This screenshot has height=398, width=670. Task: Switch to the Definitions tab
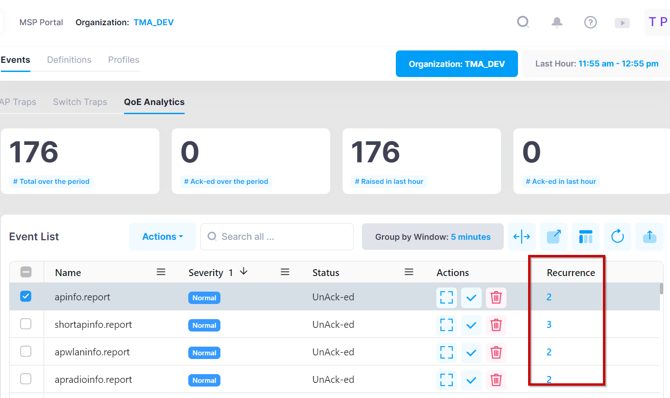[69, 60]
